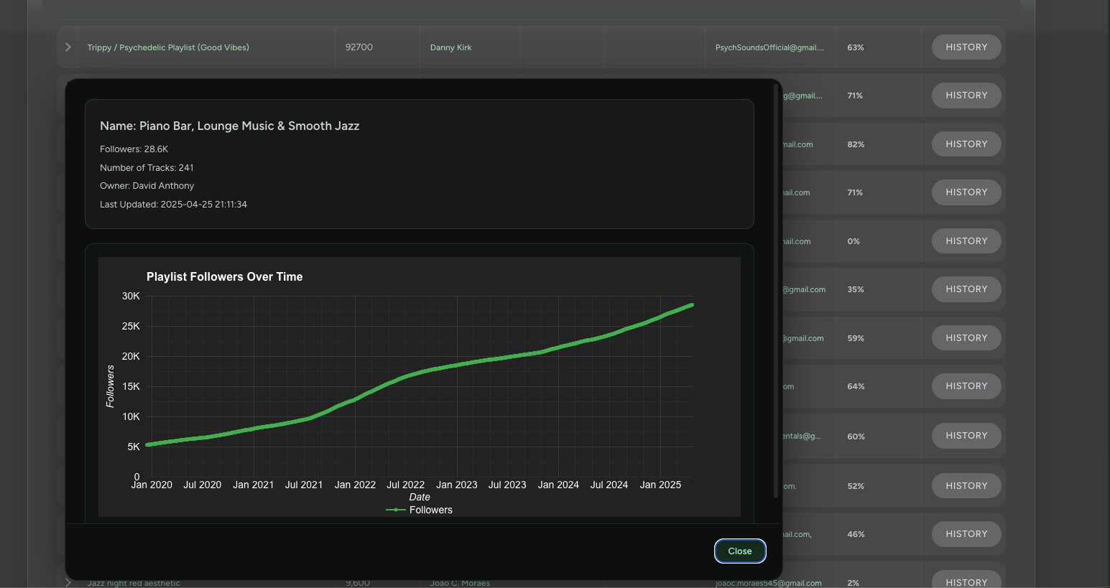Click the 0% percentage cell
The image size is (1110, 588).
click(854, 241)
